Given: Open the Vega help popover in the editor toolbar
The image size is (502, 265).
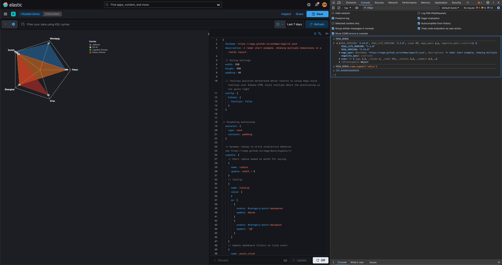Looking at the screenshot, I should point(315,33).
